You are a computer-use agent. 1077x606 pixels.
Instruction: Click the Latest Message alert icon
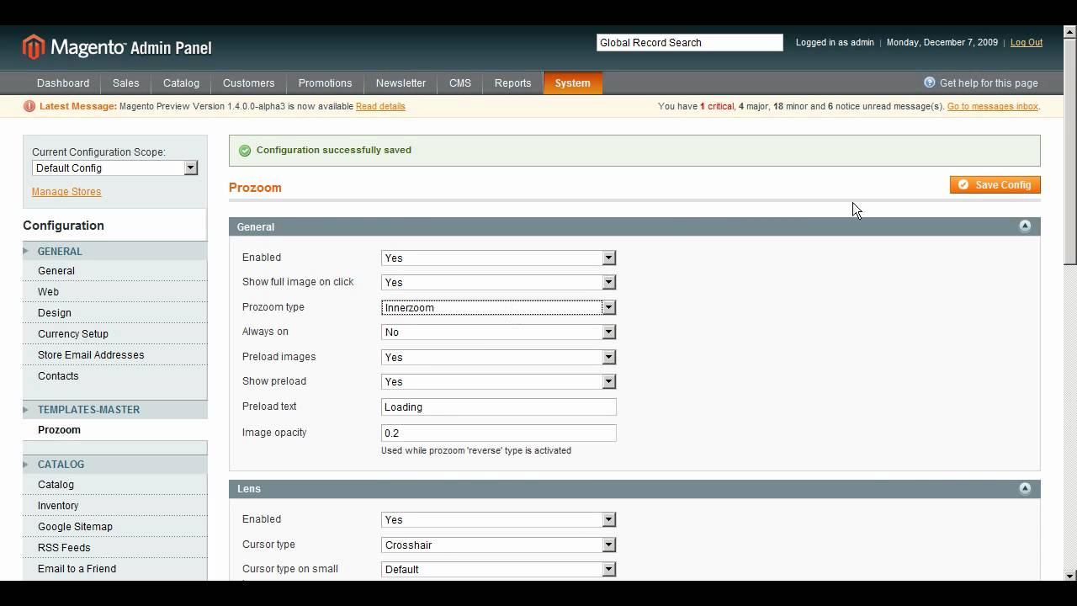tap(29, 106)
